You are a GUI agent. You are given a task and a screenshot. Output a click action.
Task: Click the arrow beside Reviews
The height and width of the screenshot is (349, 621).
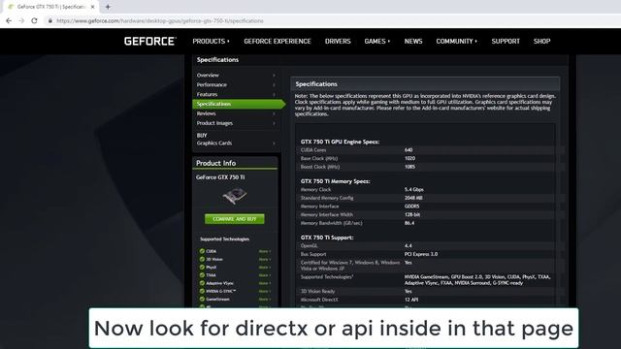point(274,113)
